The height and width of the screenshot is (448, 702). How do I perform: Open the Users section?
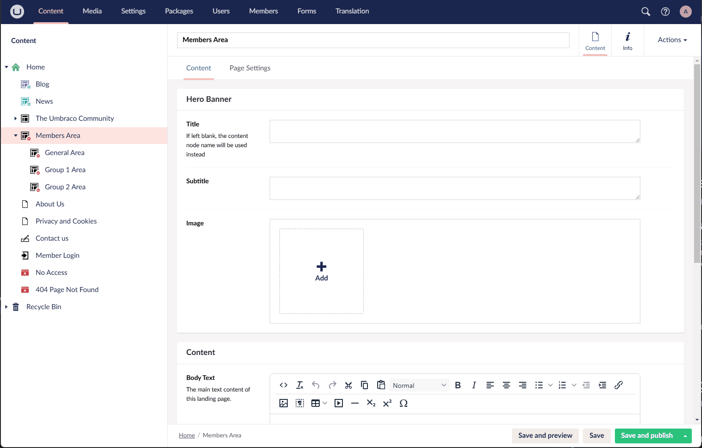coord(221,11)
